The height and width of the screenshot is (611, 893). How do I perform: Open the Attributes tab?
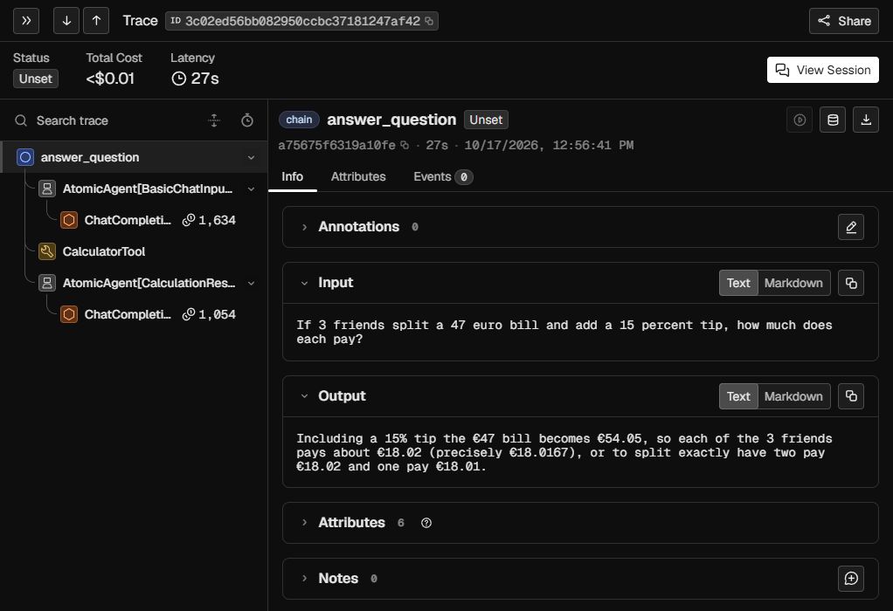tap(358, 177)
